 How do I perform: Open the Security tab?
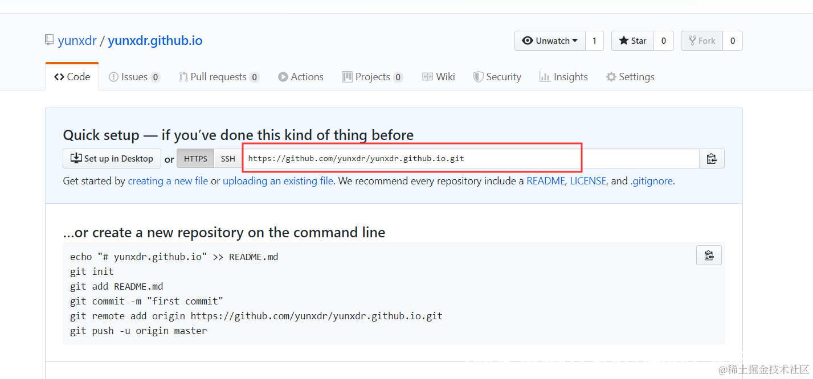coord(497,77)
